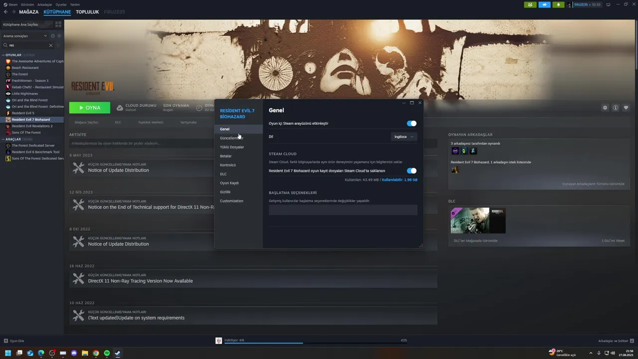Screen dimensions: 638x359
Task: Go forward with the navigation arrow
Action: click(13, 12)
